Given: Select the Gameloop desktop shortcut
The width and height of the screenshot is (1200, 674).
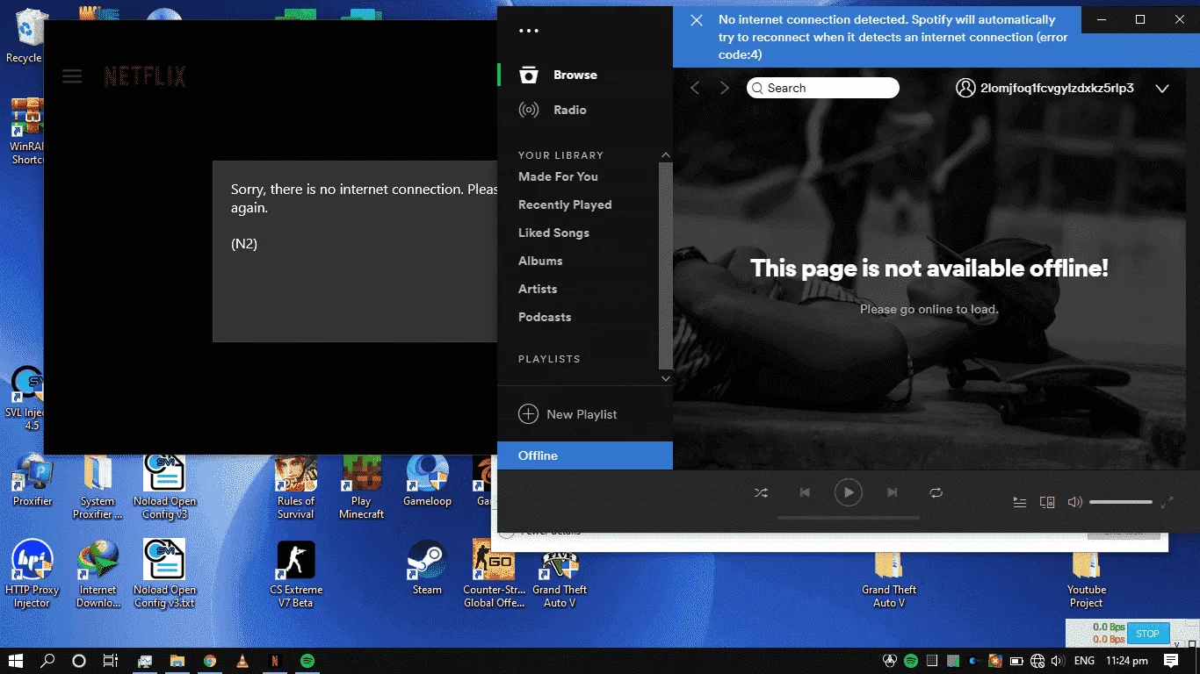Looking at the screenshot, I should tap(428, 481).
